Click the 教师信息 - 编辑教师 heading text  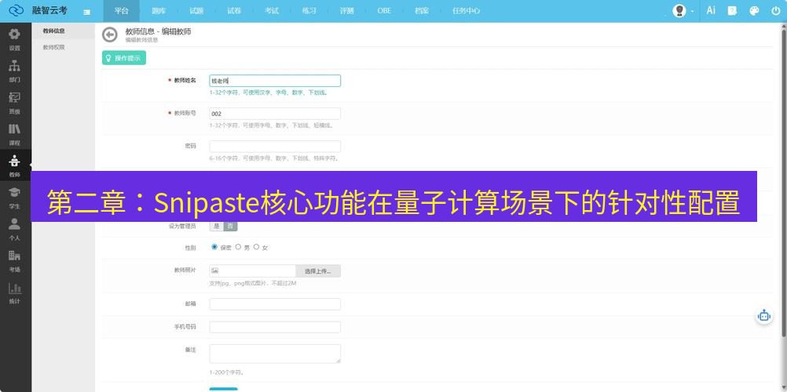(x=158, y=31)
